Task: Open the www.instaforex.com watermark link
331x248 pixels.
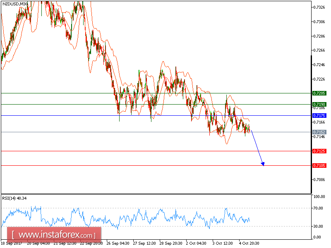Action: (x=54, y=235)
